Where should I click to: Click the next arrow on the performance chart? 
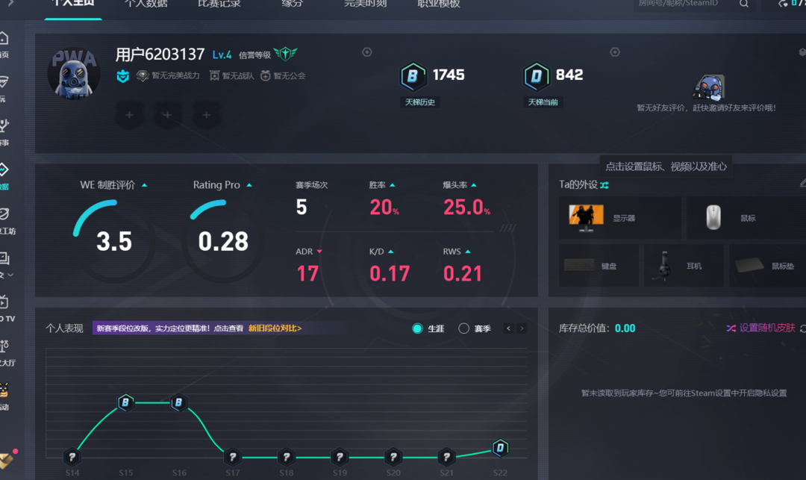point(522,328)
